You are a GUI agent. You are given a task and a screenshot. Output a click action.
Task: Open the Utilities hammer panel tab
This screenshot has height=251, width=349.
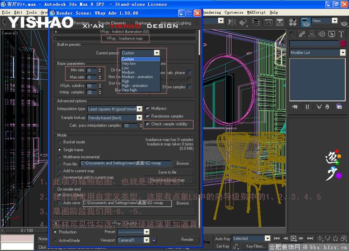341,34
